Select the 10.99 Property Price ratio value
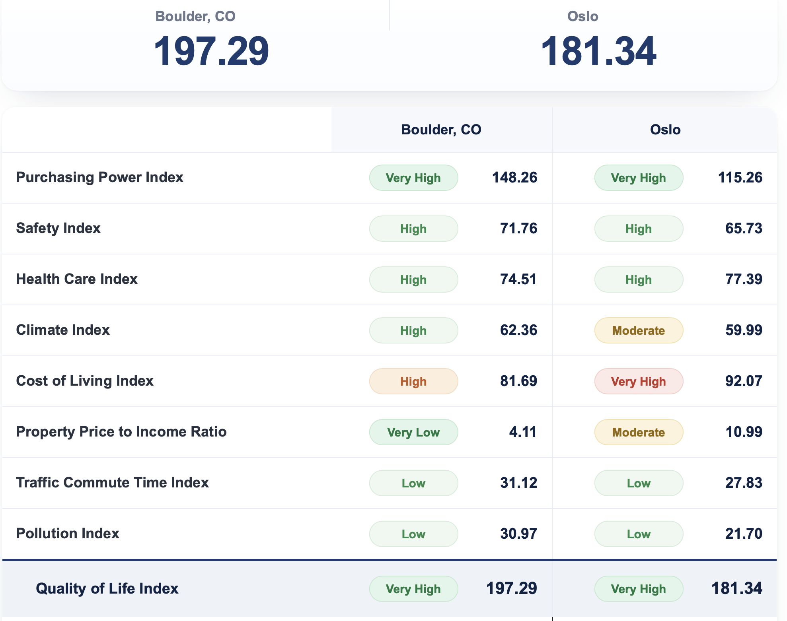787x621 pixels. pos(744,432)
